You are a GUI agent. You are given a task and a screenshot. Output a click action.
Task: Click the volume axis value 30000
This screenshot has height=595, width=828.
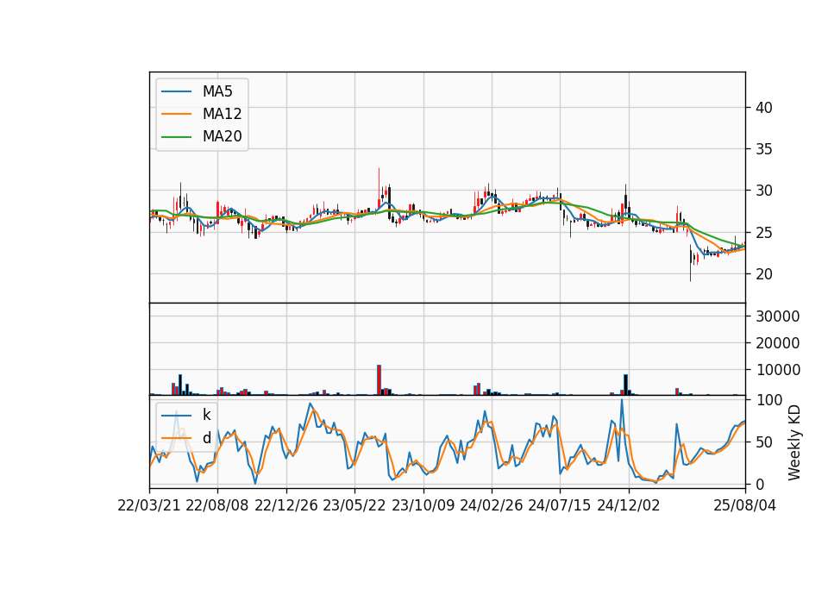point(778,316)
